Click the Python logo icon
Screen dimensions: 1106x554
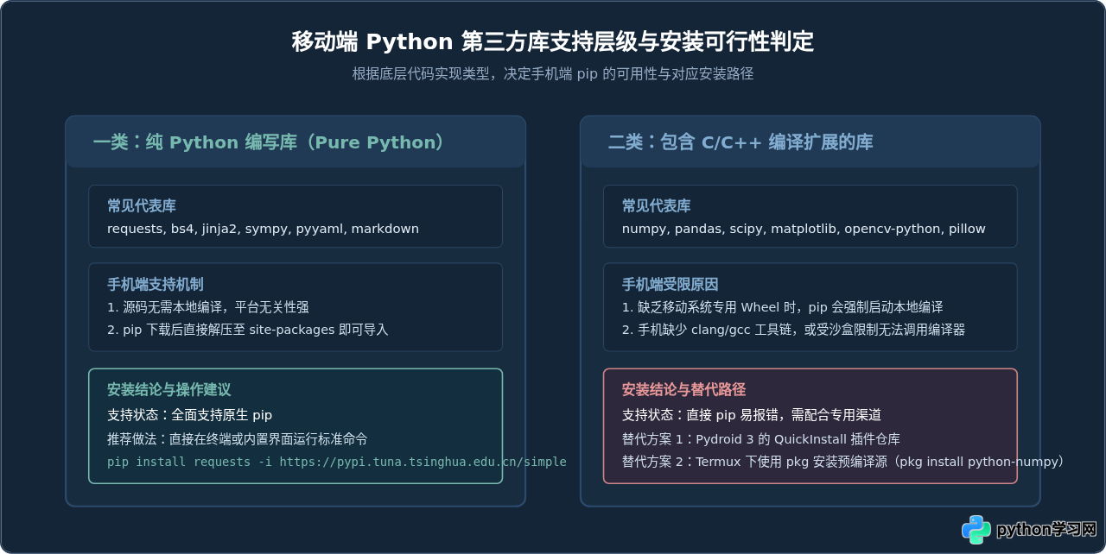[x=976, y=530]
